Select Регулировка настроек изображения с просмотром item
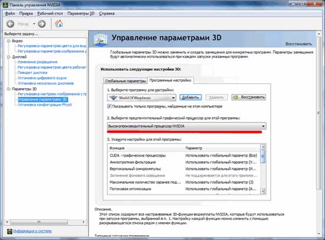The height and width of the screenshot is (240, 325). [52, 94]
